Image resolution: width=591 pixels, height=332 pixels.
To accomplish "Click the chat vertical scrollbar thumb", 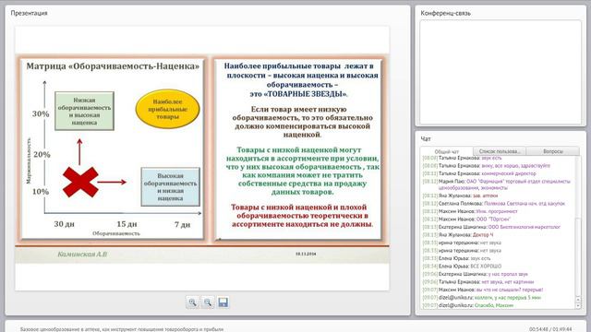I will point(578,256).
